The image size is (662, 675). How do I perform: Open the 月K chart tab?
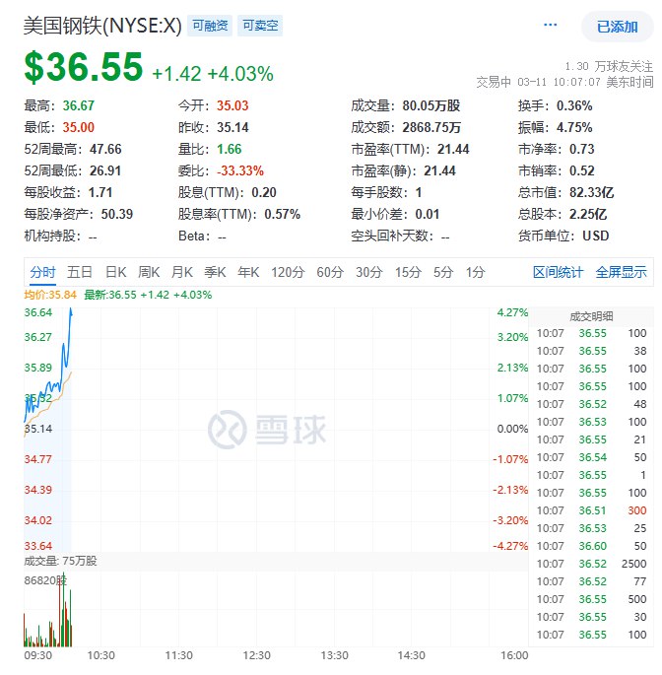tap(182, 272)
